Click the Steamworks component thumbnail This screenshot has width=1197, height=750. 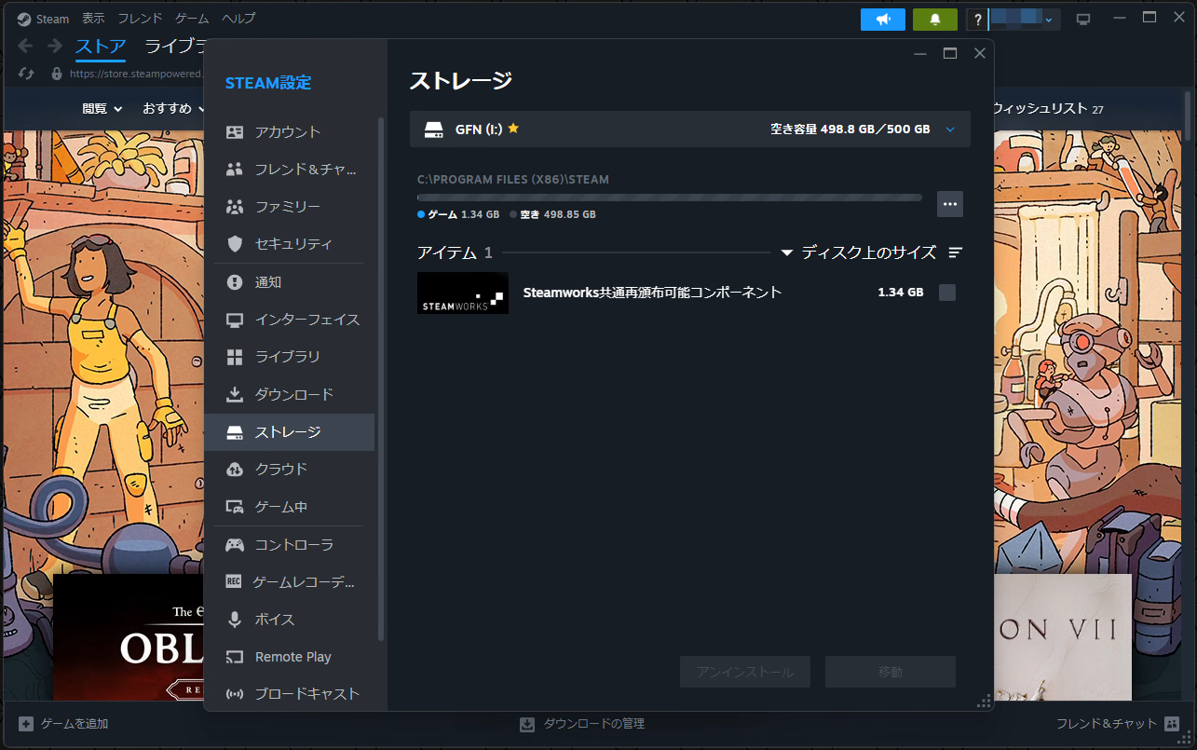[462, 292]
